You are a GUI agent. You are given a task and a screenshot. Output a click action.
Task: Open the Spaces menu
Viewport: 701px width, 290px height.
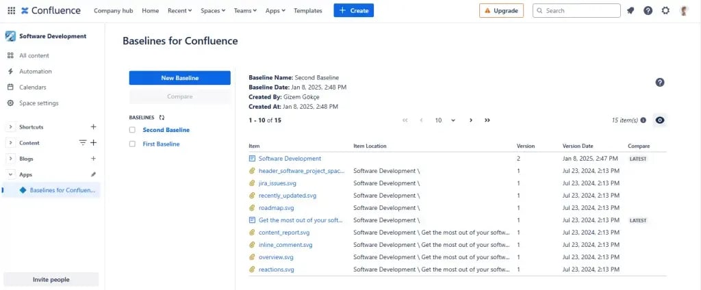click(x=213, y=11)
